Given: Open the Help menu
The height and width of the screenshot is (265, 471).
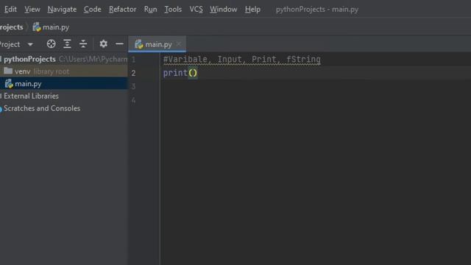Looking at the screenshot, I should [252, 10].
